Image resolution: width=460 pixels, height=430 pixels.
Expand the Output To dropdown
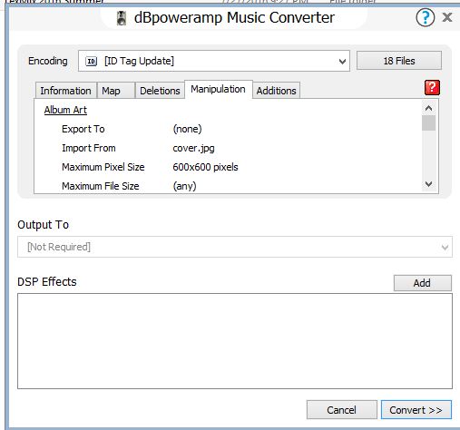[445, 248]
